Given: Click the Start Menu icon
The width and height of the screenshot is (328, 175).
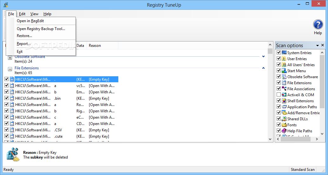Looking at the screenshot, I should (284, 71).
